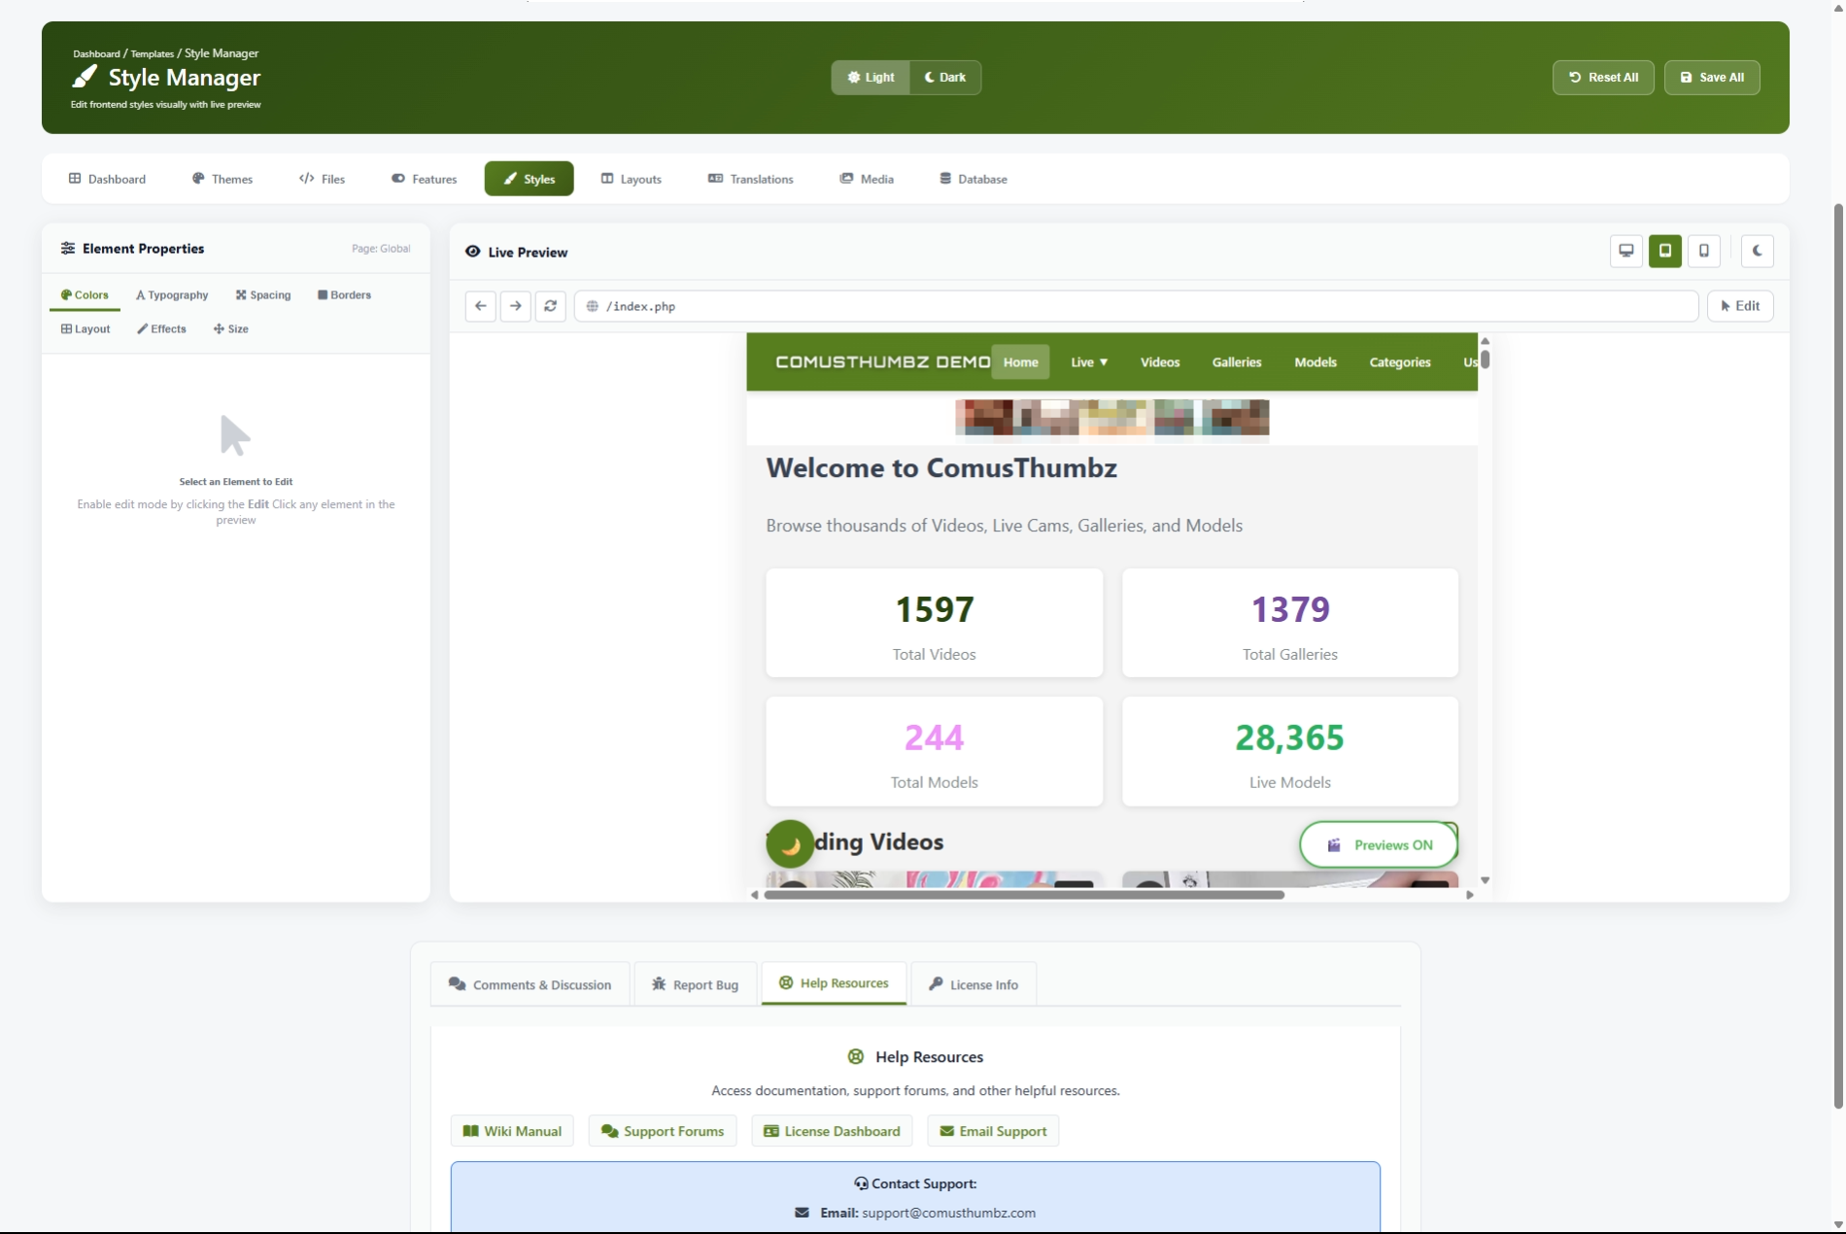This screenshot has height=1234, width=1846.
Task: Click the Save All button
Action: [1711, 78]
